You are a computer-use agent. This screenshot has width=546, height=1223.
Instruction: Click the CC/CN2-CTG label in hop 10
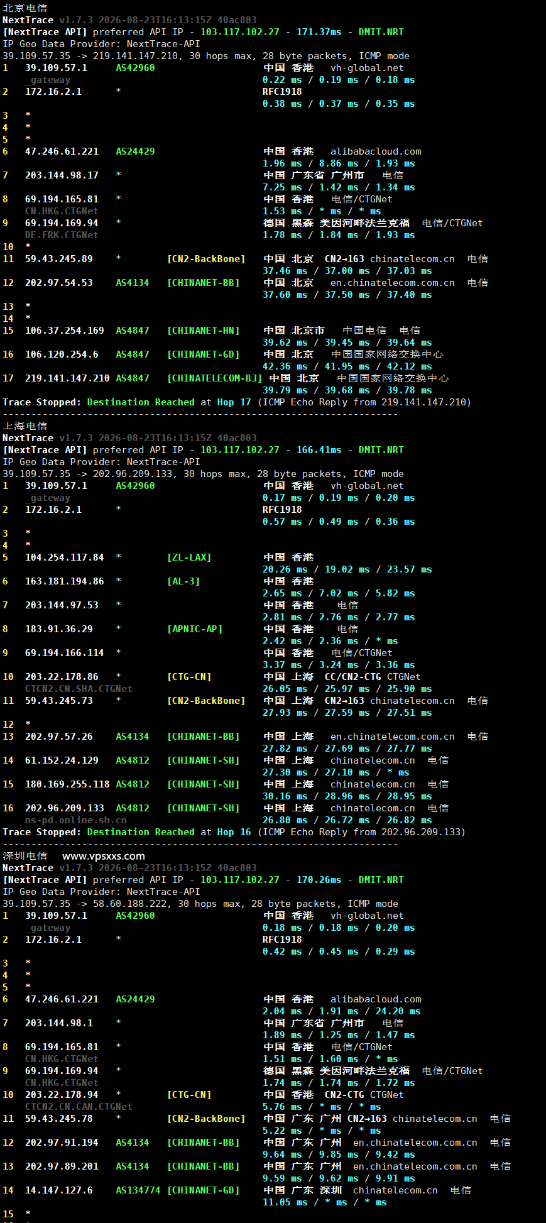coord(353,677)
